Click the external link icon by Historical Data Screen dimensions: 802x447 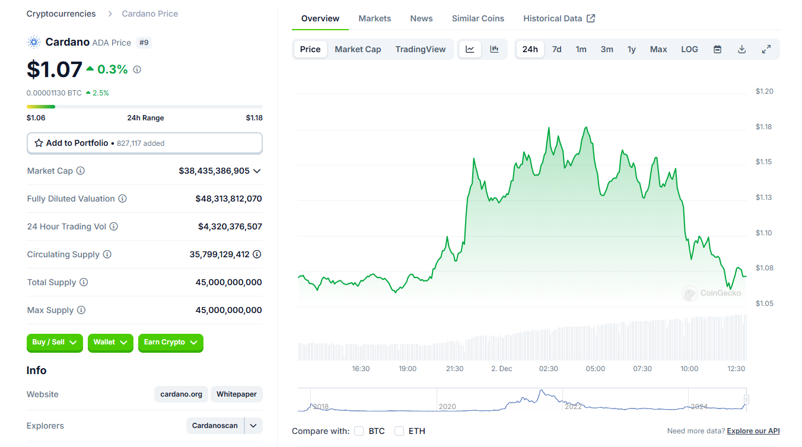pyautogui.click(x=591, y=18)
